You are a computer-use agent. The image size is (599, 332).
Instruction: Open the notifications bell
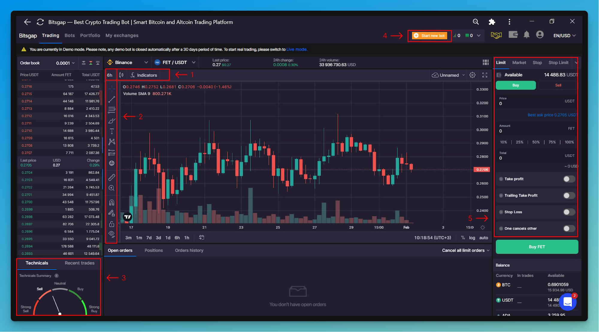(x=527, y=35)
